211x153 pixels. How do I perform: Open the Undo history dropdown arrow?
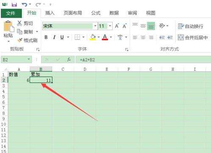coord(30,4)
